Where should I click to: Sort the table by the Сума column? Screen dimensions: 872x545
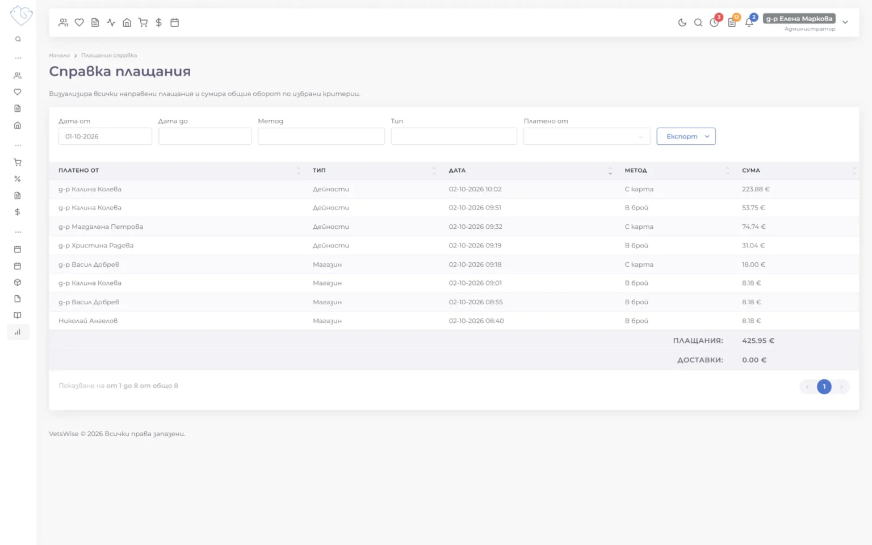(751, 170)
